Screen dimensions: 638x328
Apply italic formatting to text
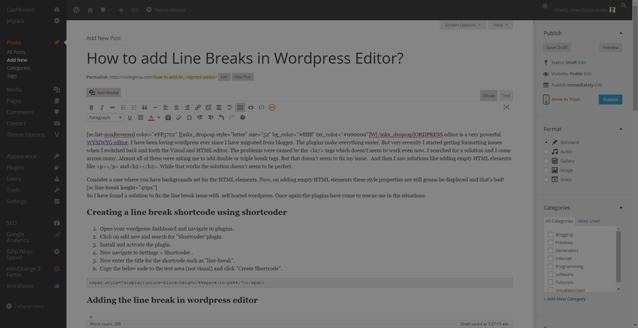tap(102, 107)
